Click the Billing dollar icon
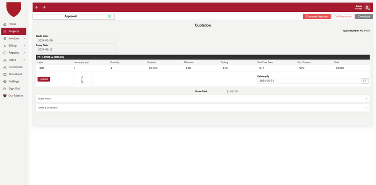376x185 pixels. pyautogui.click(x=5, y=46)
